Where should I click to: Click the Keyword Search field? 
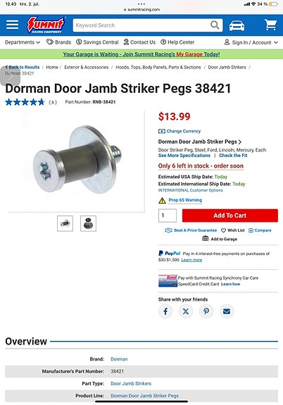pos(141,25)
